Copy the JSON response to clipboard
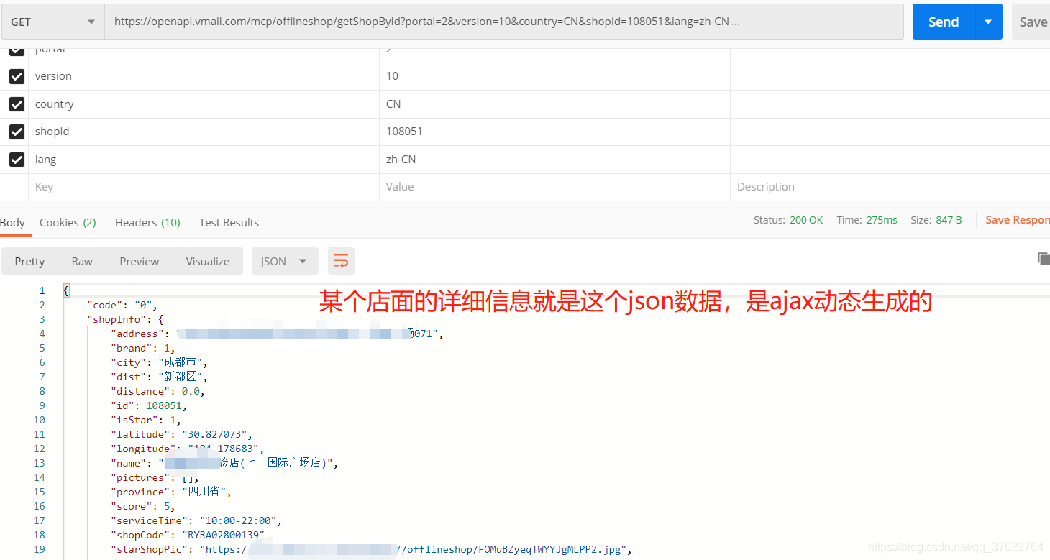This screenshot has height=560, width=1050. pos(1044,257)
